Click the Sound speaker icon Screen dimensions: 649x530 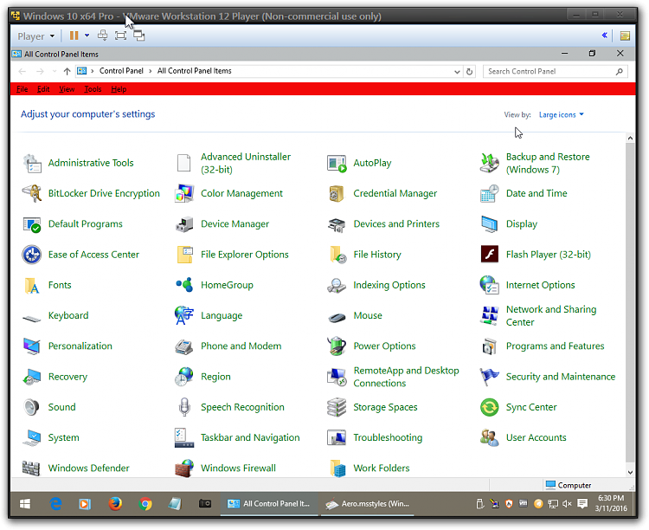pyautogui.click(x=32, y=407)
